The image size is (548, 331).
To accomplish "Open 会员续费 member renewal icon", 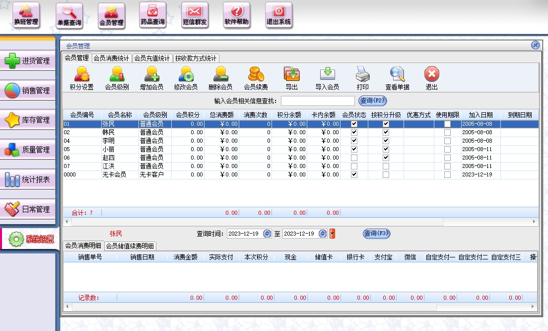I will [256, 79].
